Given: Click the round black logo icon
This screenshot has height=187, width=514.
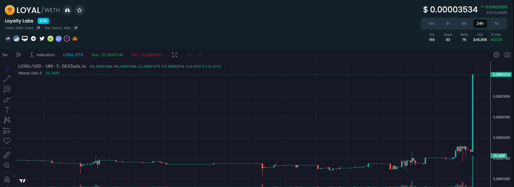Looking at the screenshot, I should point(67,39).
